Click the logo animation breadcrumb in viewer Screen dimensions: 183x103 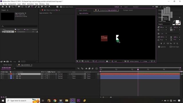point(84,13)
